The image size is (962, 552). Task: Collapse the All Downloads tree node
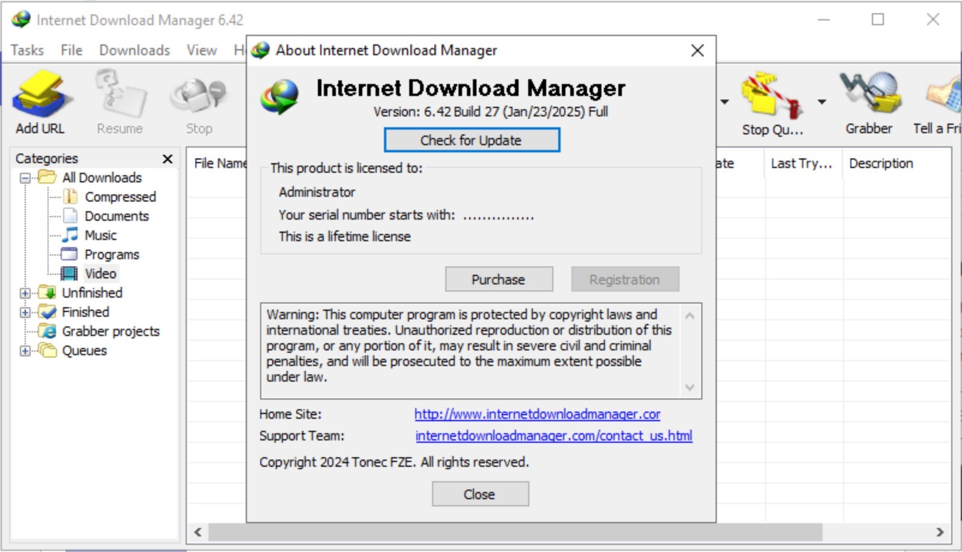click(25, 178)
